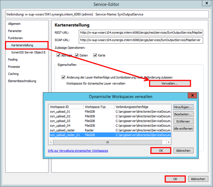Image resolution: width=213 pixels, height=187 pixels.
Task: Click the Bearbeiten... button
Action: 183,114
